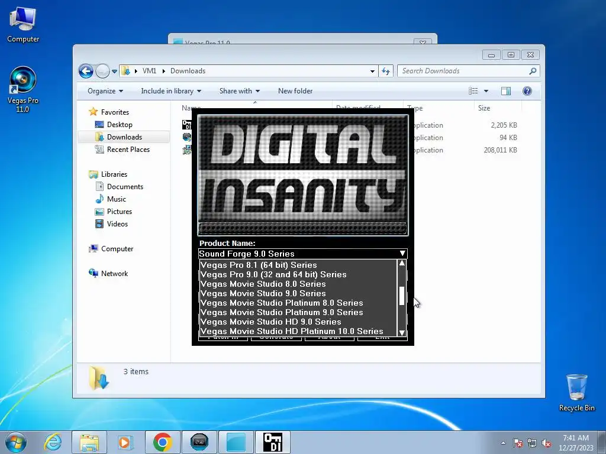Click the VM1 segment in address bar
The height and width of the screenshot is (454, 606).
149,71
